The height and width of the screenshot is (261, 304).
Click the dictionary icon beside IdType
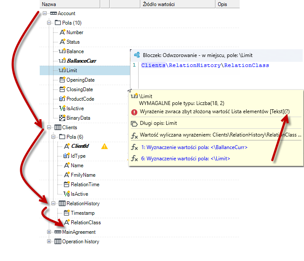(66, 156)
